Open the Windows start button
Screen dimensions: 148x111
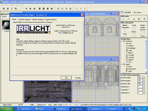point(7,109)
